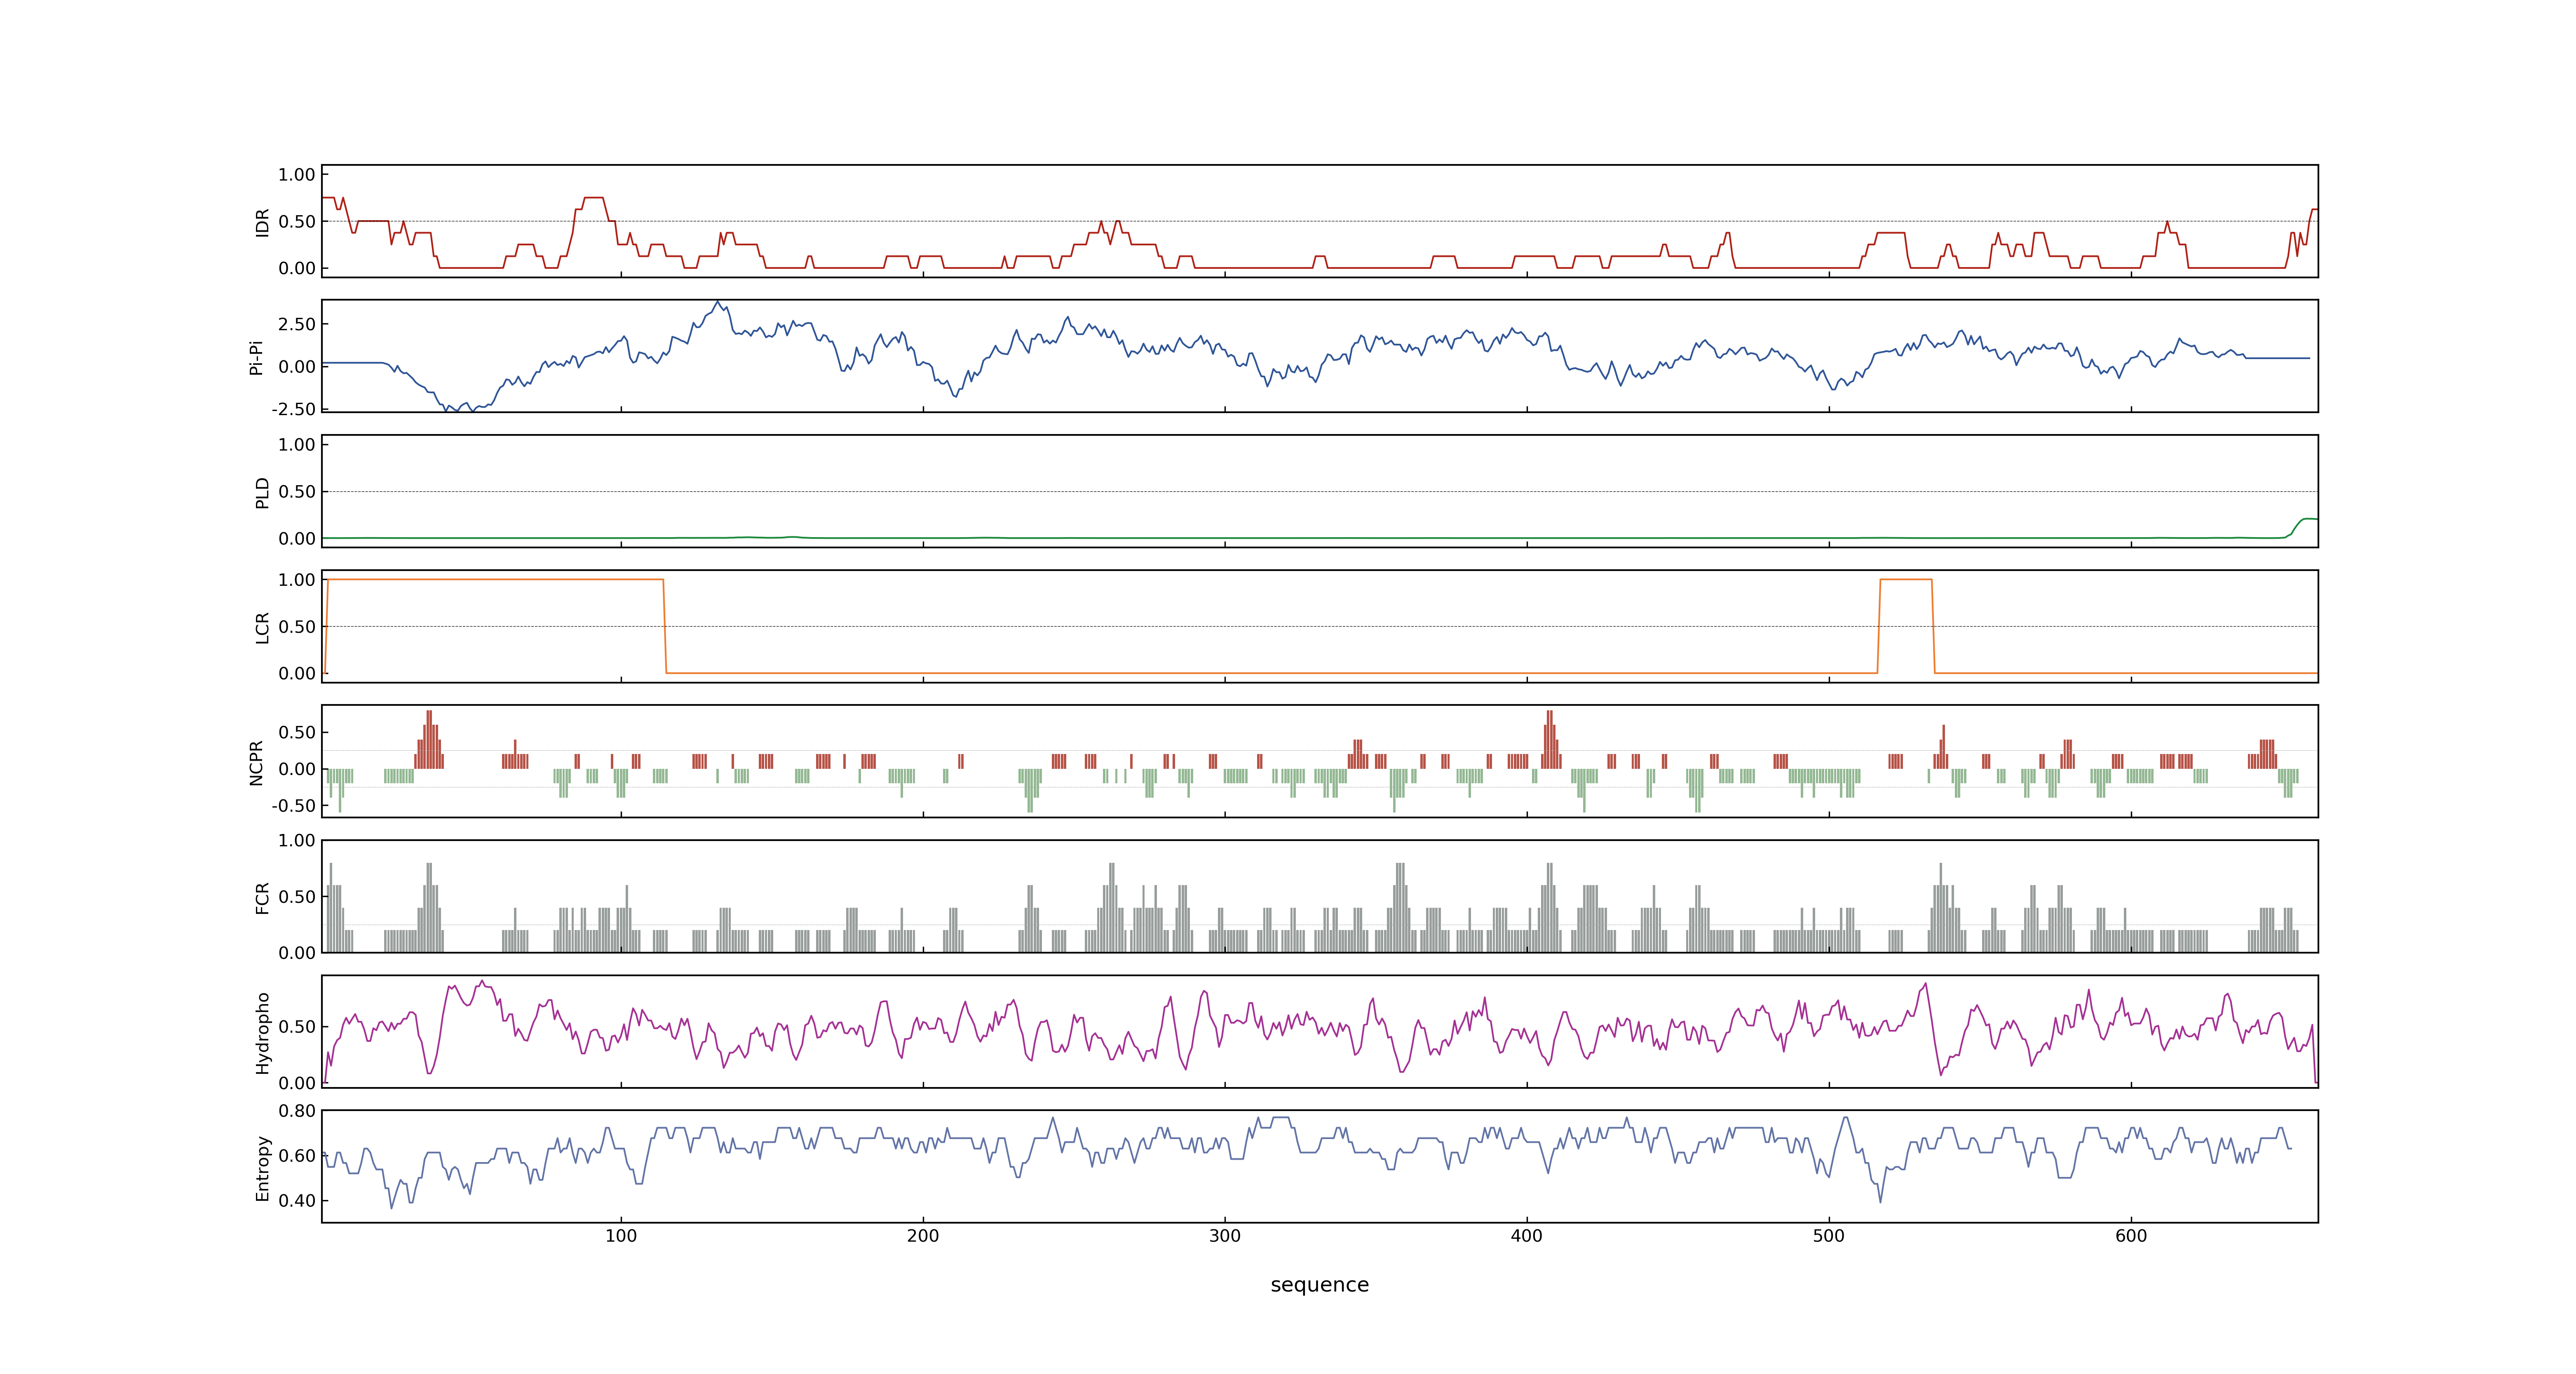Image resolution: width=2576 pixels, height=1374 pixels.
Task: Click the 0.00 tick of the Hydropho panel
Action: 297,1083
